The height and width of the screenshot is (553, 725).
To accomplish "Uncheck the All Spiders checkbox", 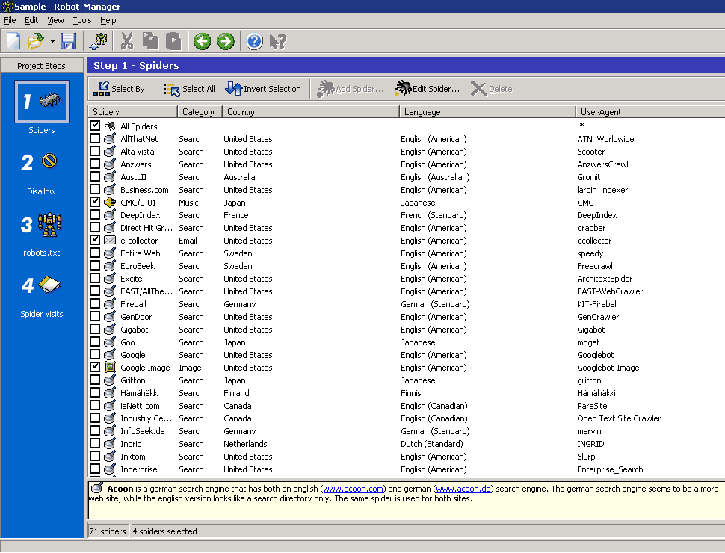I will 95,126.
